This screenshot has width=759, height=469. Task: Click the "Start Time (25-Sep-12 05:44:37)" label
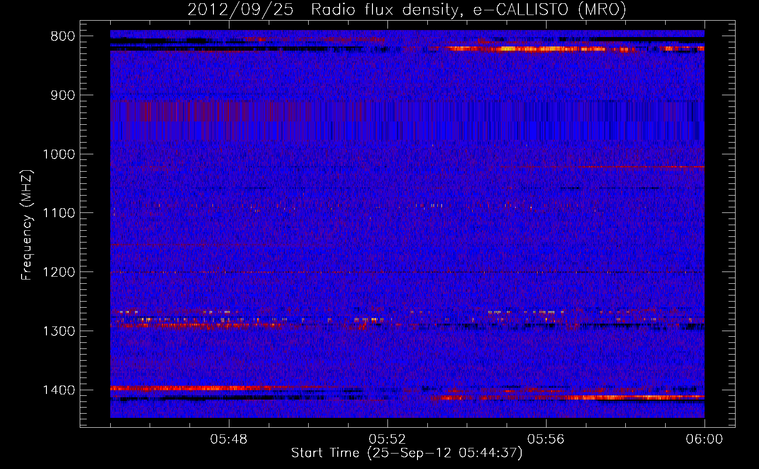[x=407, y=453]
